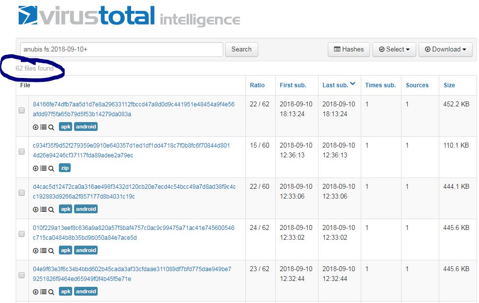The width and height of the screenshot is (479, 303).
Task: Tick checkbox for file c934f35f
Action: point(22,151)
